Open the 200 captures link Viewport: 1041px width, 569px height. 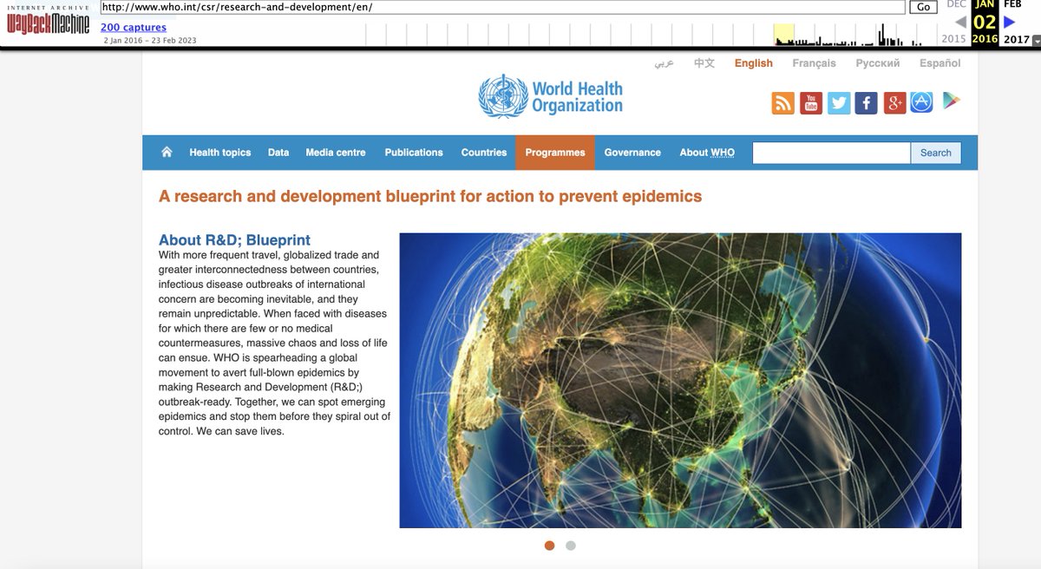tap(133, 28)
